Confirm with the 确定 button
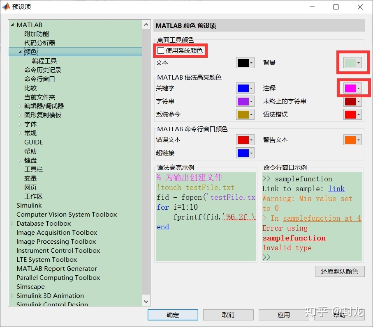This screenshot has width=373, height=327. click(173, 315)
